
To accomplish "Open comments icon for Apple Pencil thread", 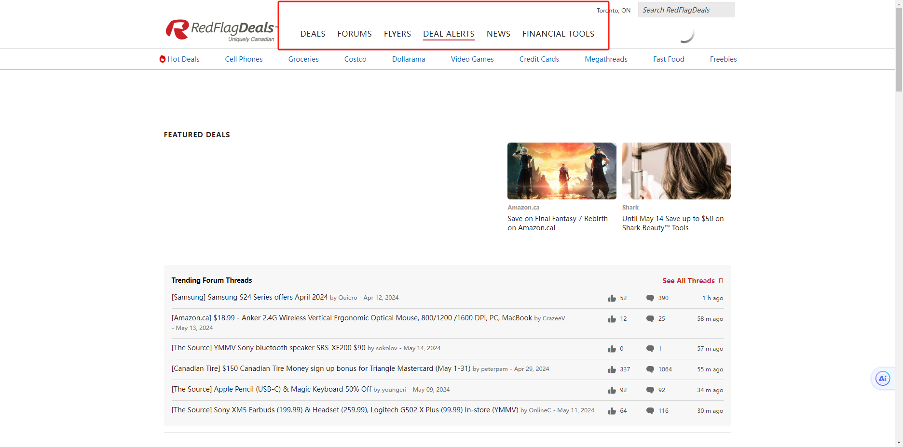I will click(x=650, y=390).
